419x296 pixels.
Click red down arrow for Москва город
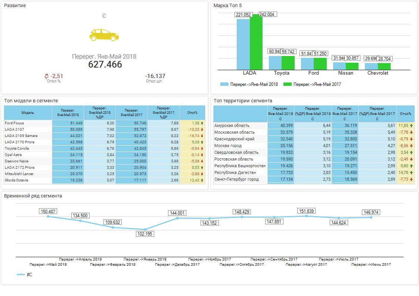(411, 146)
